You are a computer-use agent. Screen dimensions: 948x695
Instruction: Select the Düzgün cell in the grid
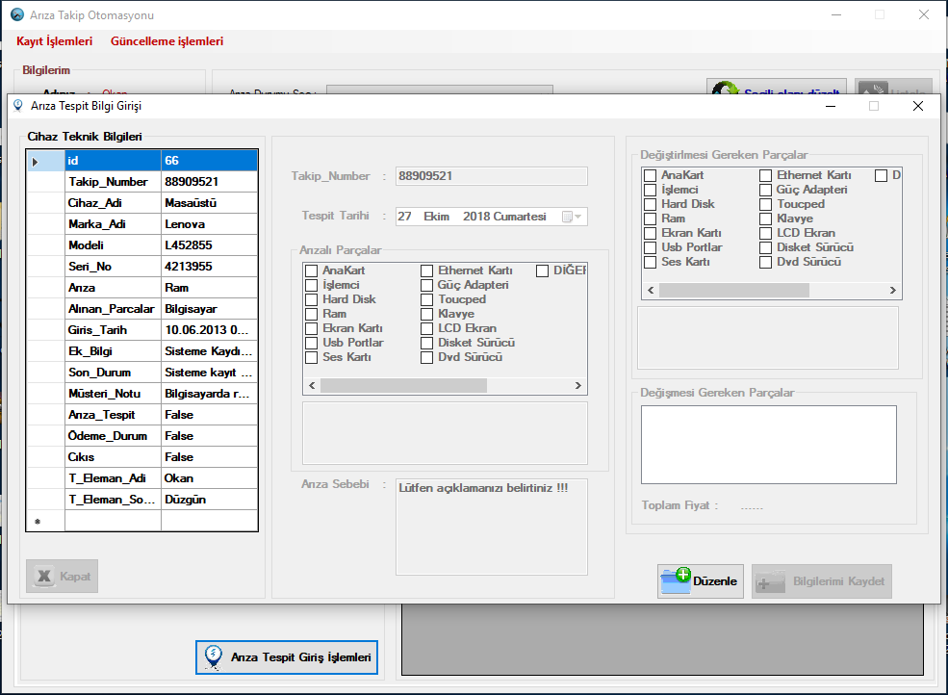click(x=209, y=500)
